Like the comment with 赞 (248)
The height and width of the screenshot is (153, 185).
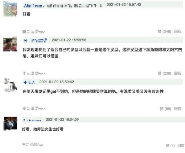tap(164, 31)
